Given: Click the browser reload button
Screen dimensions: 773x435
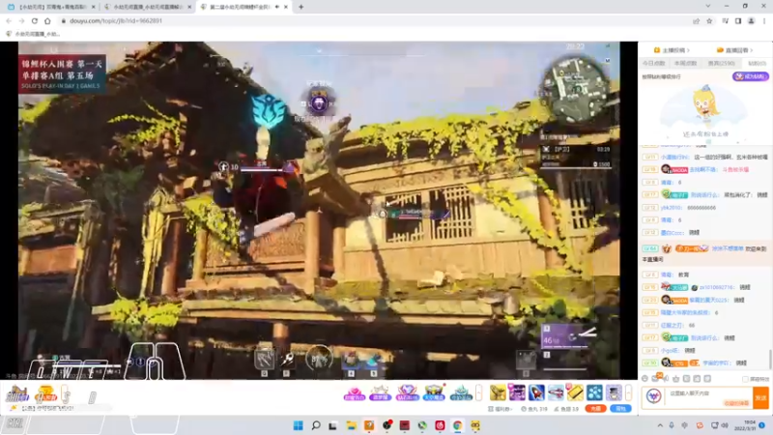Looking at the screenshot, I should coord(35,20).
